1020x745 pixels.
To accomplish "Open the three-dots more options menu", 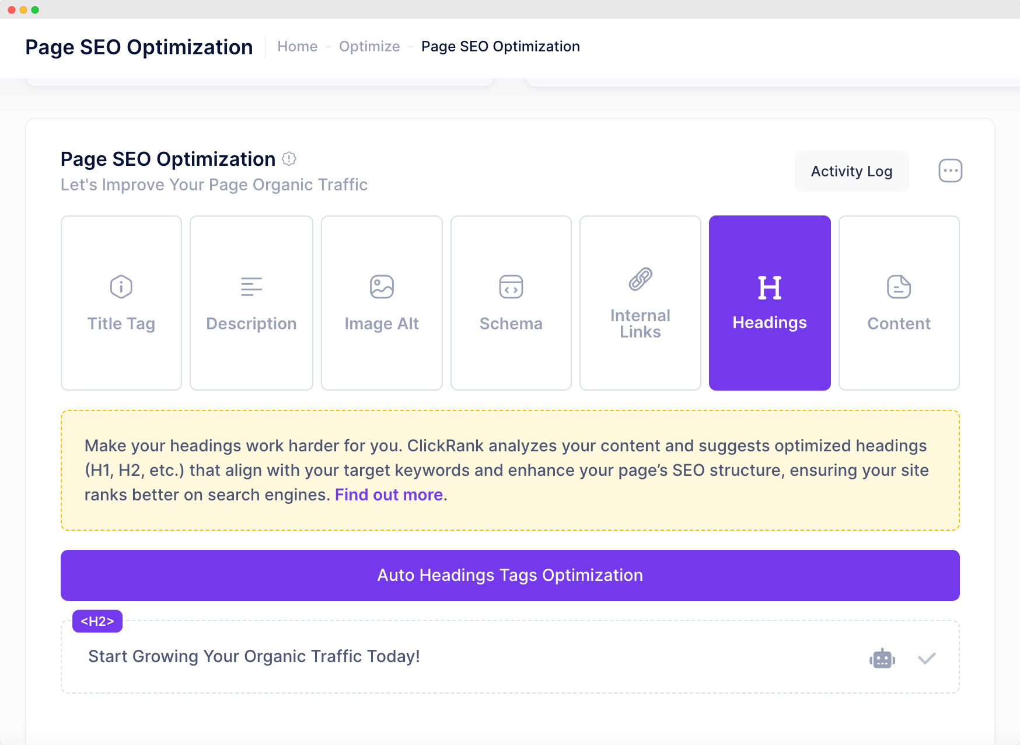I will (950, 171).
